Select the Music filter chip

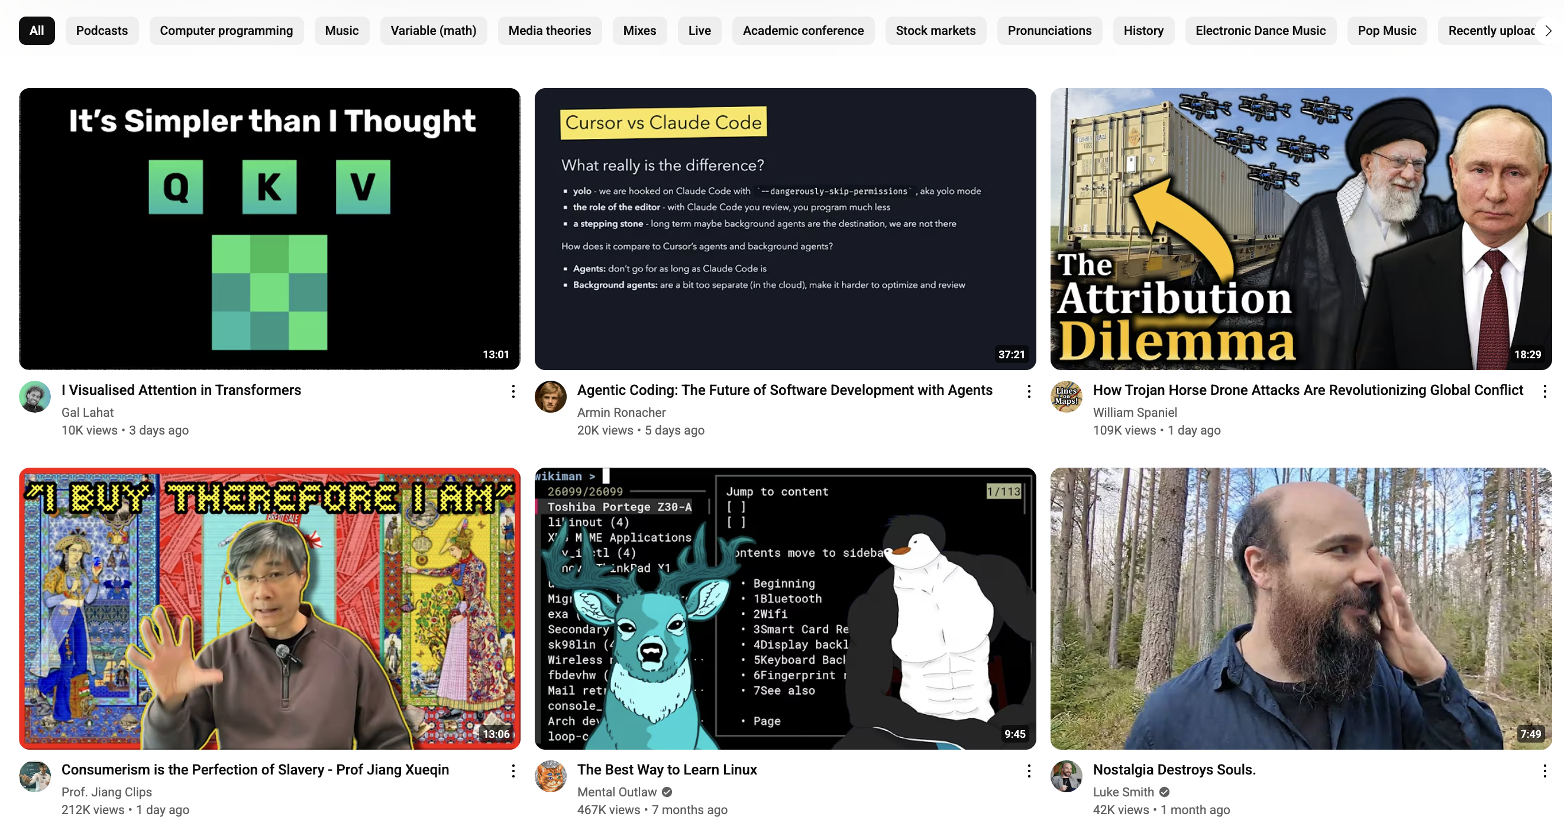point(342,31)
